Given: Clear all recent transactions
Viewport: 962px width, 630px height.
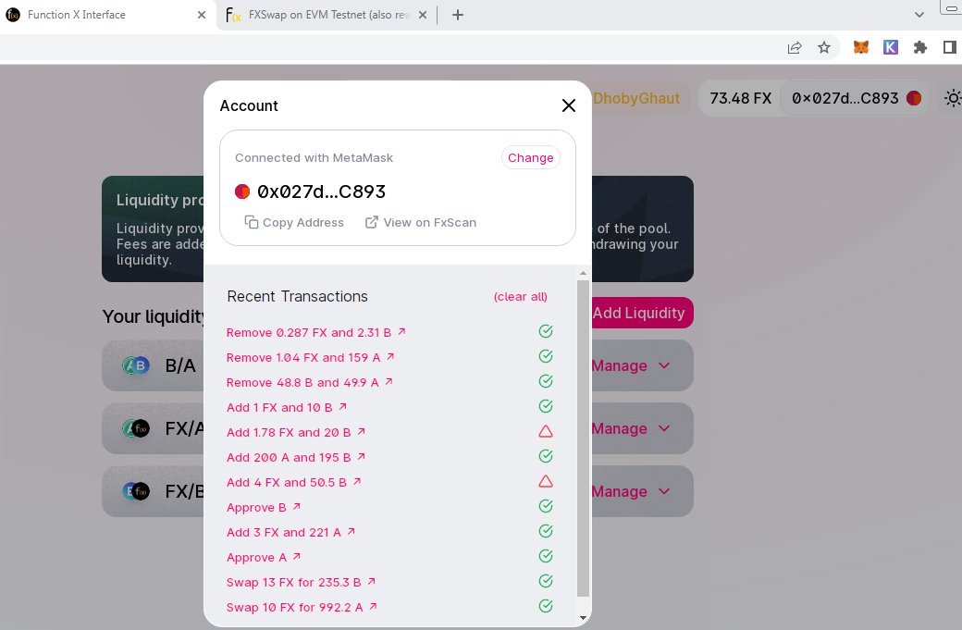Looking at the screenshot, I should (521, 297).
